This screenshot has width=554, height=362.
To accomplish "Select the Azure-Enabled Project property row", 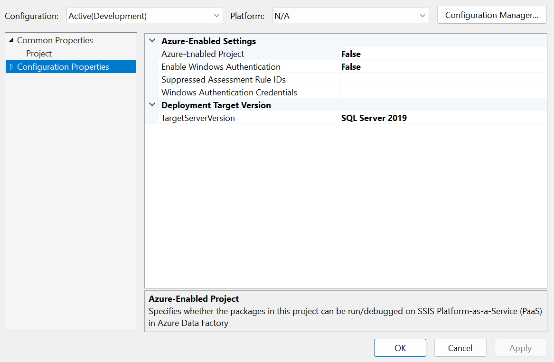I will click(203, 54).
